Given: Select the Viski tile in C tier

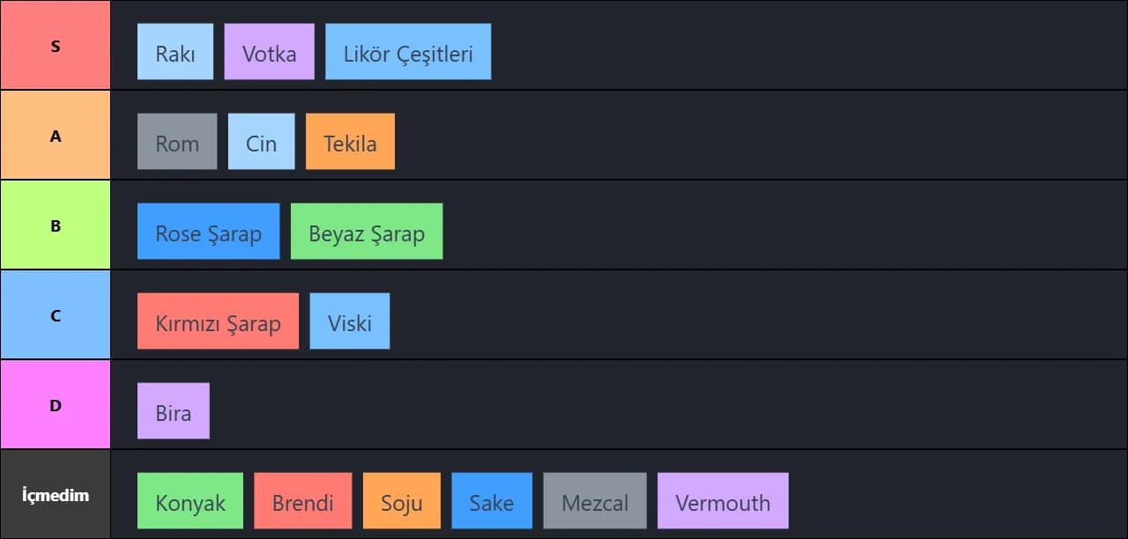Looking at the screenshot, I should click(x=349, y=321).
